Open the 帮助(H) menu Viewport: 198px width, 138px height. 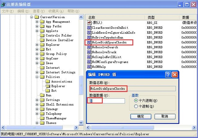[73, 11]
